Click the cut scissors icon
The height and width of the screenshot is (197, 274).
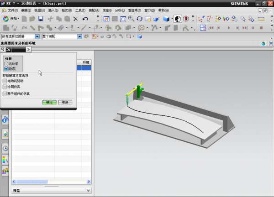pos(51,19)
